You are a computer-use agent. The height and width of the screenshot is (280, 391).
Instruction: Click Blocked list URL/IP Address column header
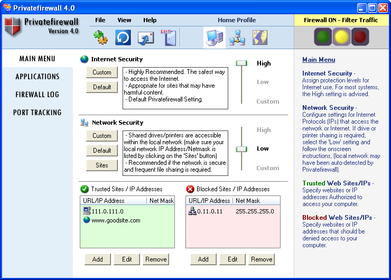coord(209,201)
